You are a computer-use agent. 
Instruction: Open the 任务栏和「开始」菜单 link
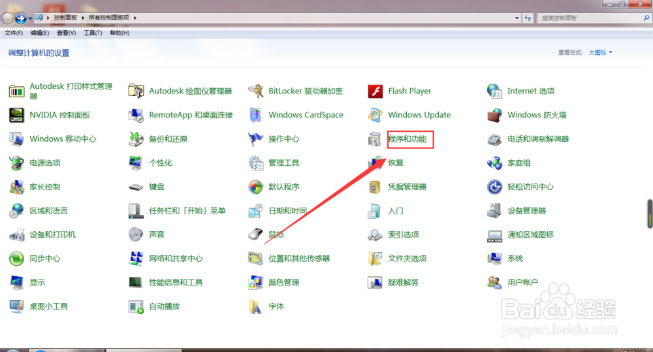[x=187, y=211]
